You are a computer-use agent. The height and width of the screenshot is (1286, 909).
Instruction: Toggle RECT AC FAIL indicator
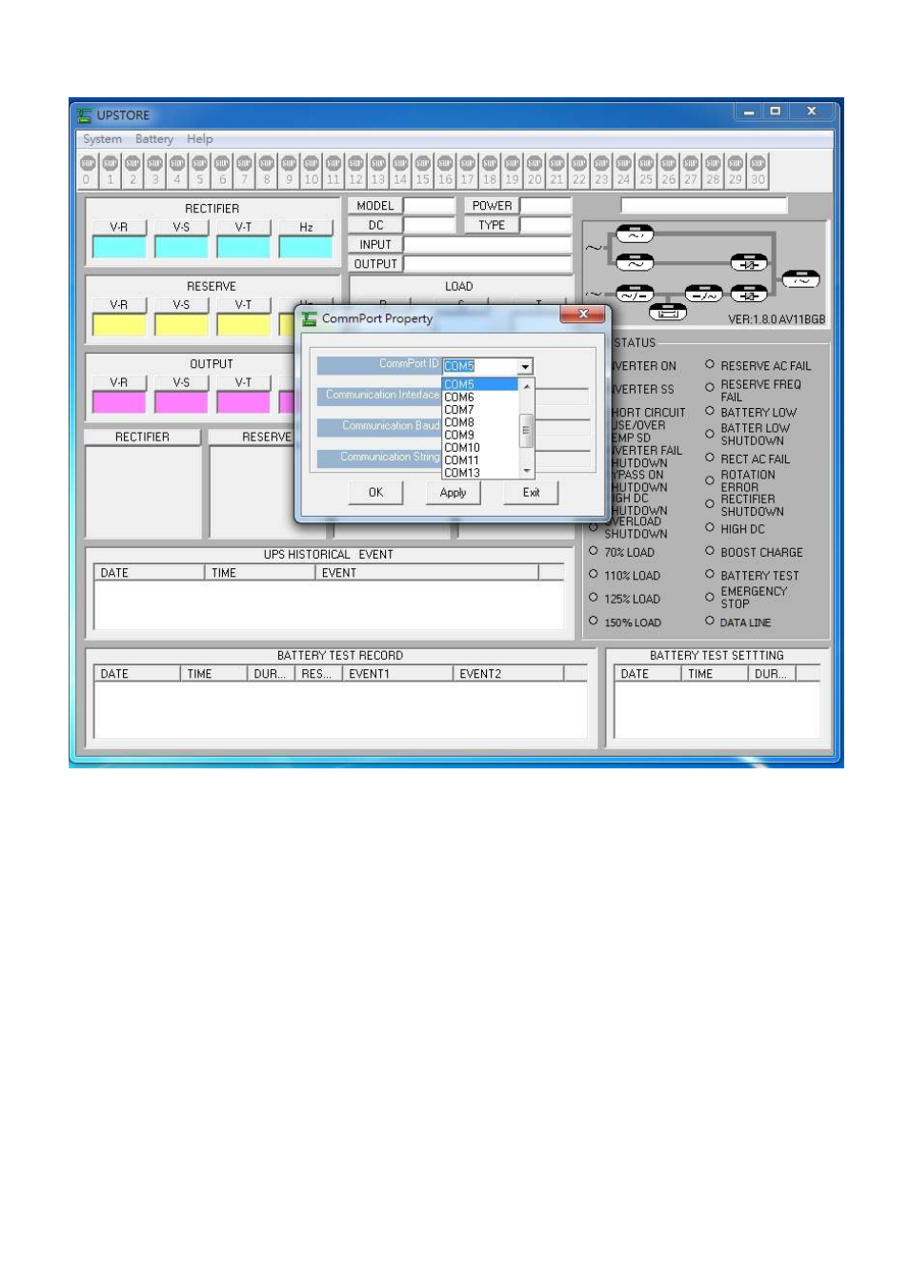(710, 458)
